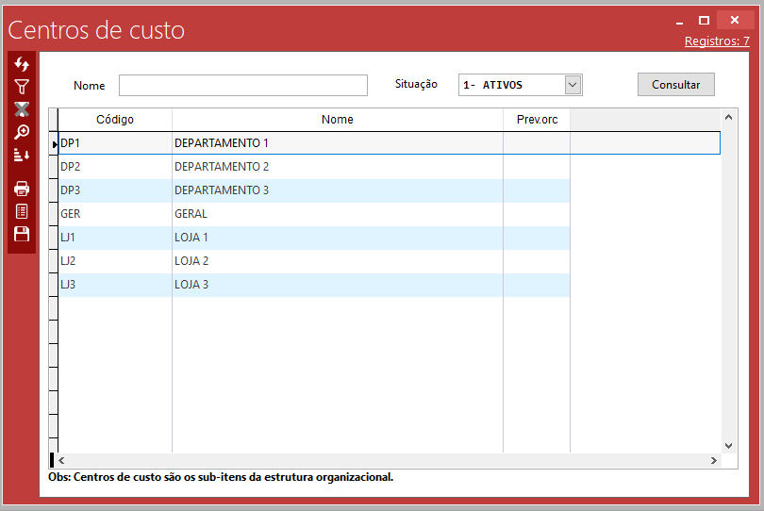The image size is (764, 511).
Task: Click the refresh arrows icon in sidebar
Action: click(22, 64)
